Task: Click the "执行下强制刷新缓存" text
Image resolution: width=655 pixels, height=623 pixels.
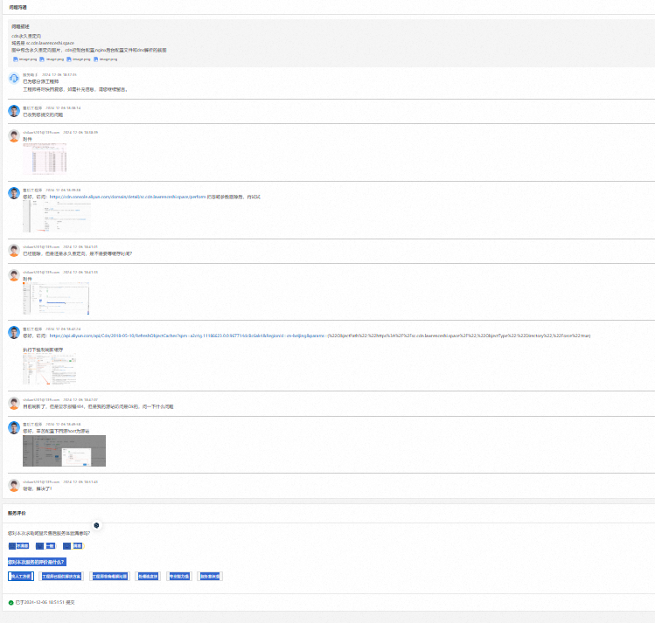Action: 43,350
